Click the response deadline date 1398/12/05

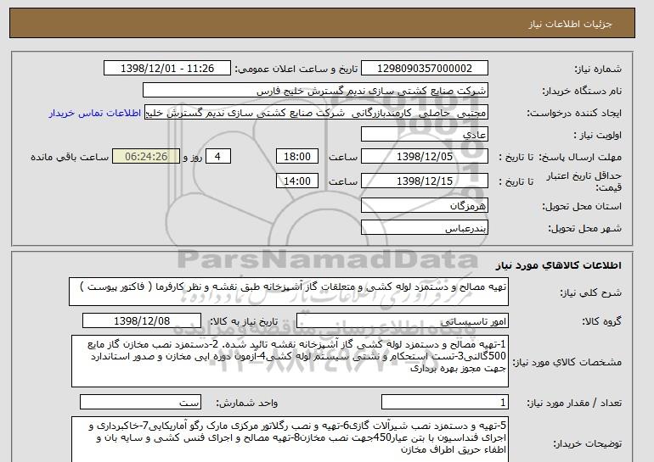(x=425, y=157)
